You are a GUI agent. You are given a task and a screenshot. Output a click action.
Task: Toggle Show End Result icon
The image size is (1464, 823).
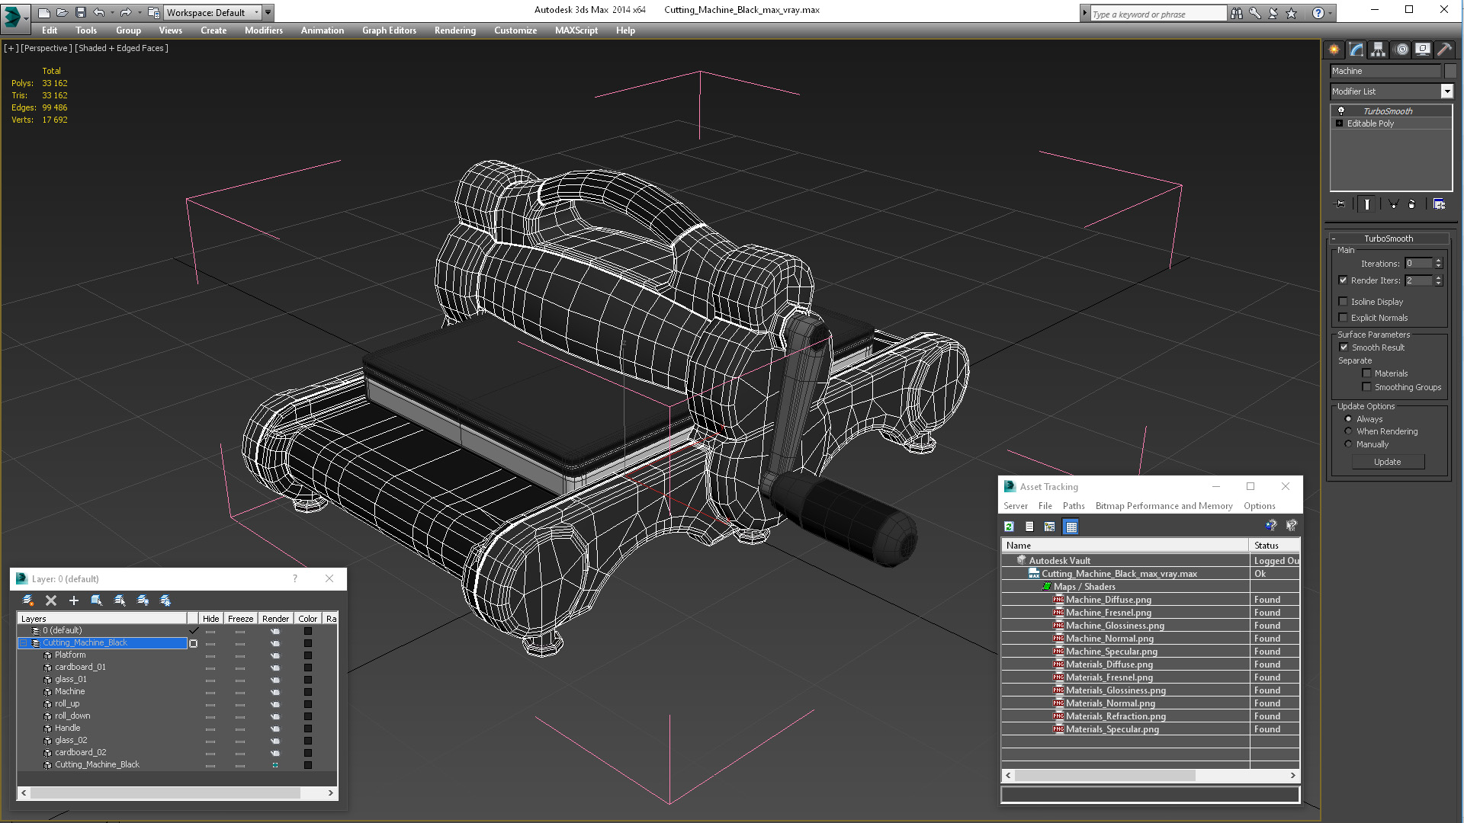point(1367,204)
